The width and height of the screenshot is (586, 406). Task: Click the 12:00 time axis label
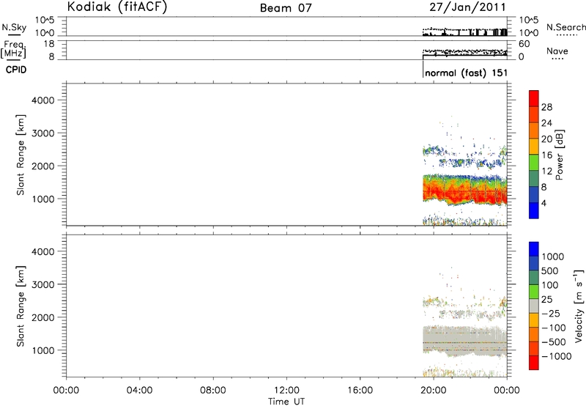coord(286,391)
